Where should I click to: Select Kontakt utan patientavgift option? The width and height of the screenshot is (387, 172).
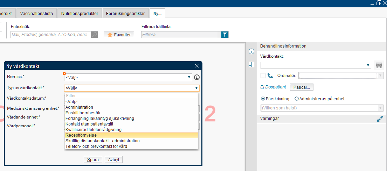[x=132, y=124]
